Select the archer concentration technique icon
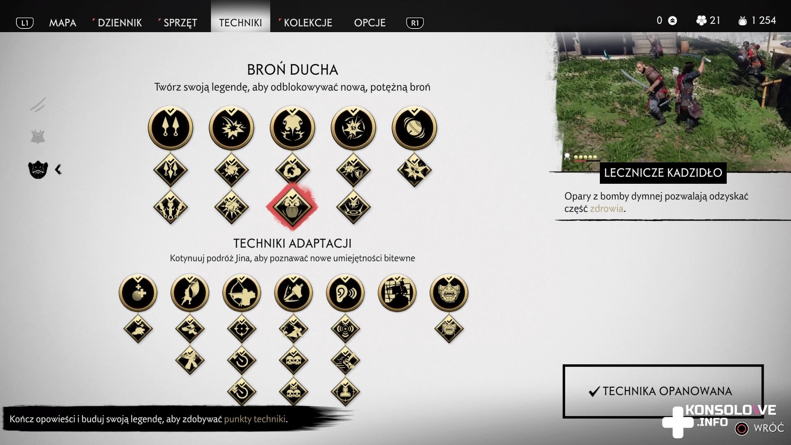Image resolution: width=791 pixels, height=445 pixels. pos(241,293)
